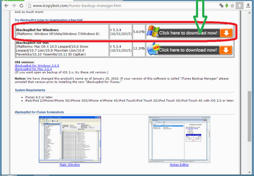The height and width of the screenshot is (176, 254).
Task: Open the Notes Editor link
Action: click(179, 165)
